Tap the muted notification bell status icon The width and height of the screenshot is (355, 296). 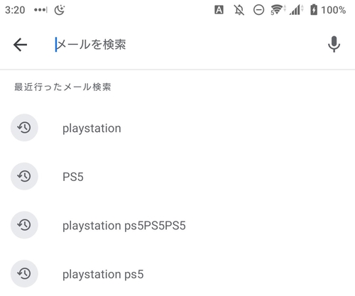(239, 10)
